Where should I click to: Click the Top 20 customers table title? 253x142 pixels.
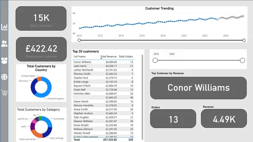pyautogui.click(x=86, y=51)
